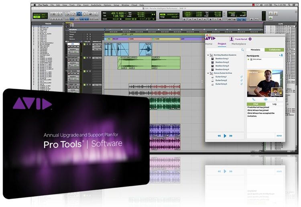Open the Cloud menu
This screenshot has width=301, height=207.
click(x=134, y=5)
